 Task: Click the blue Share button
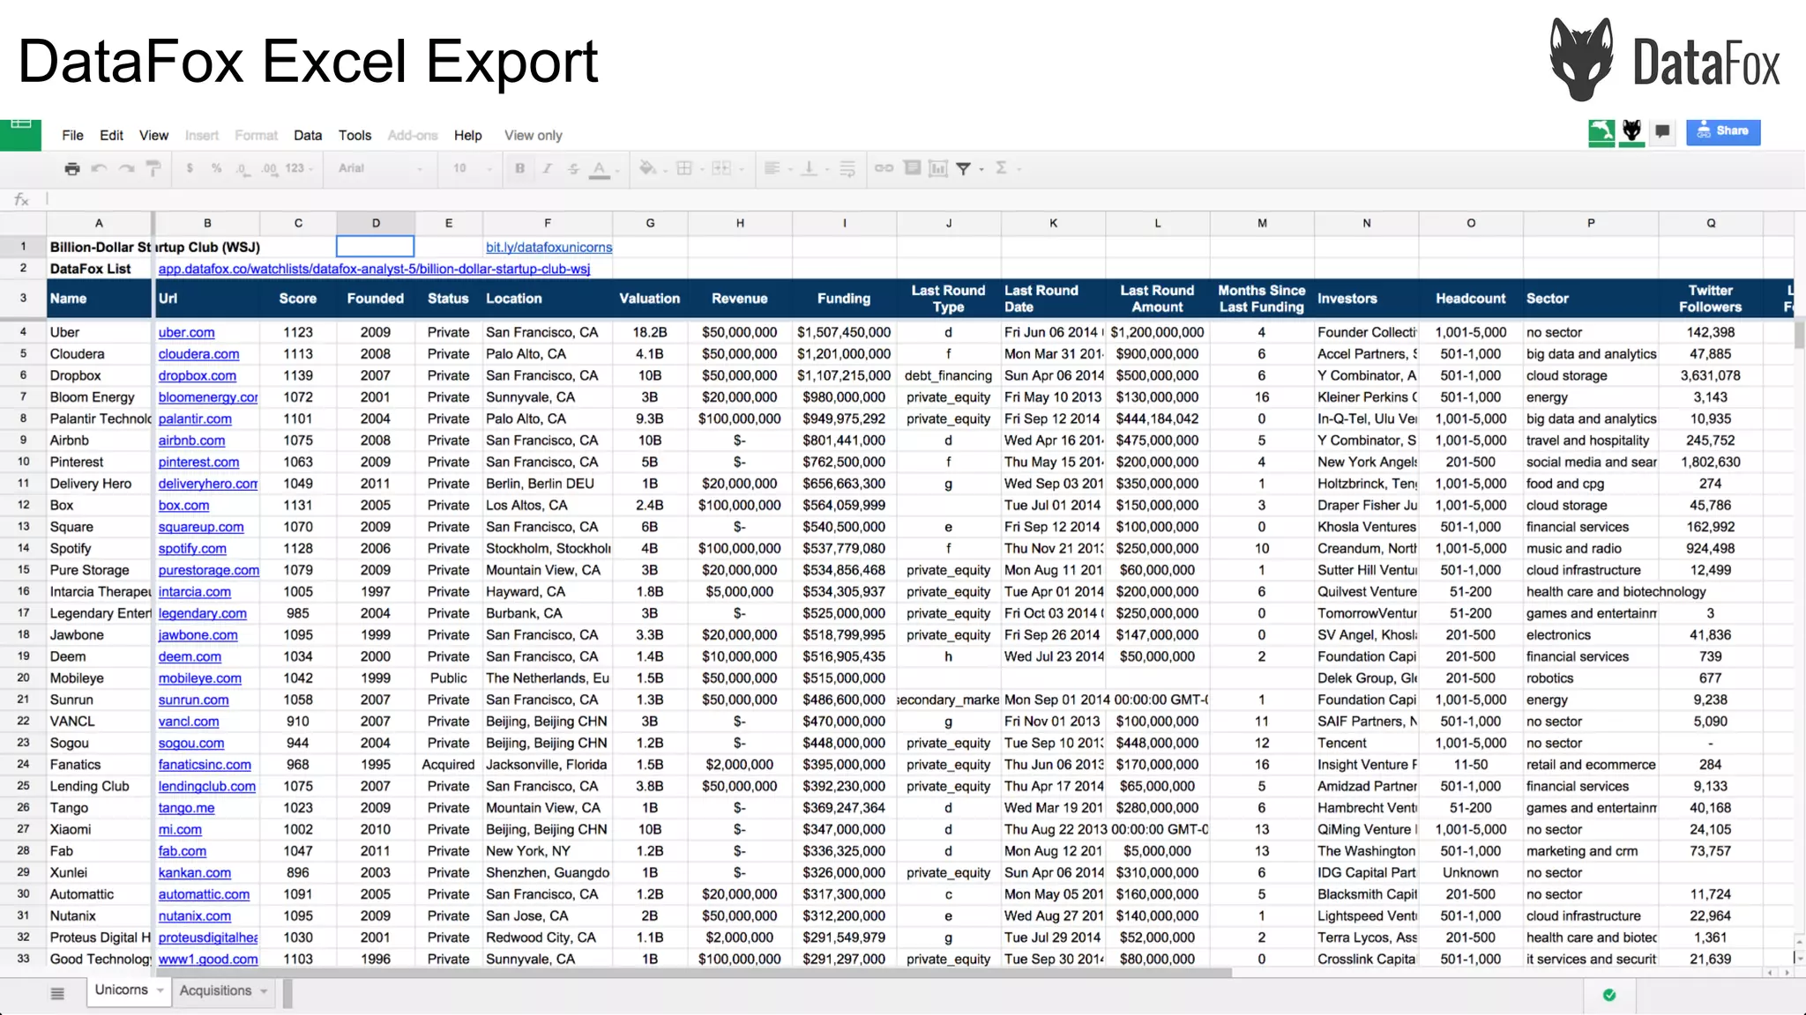coord(1723,131)
